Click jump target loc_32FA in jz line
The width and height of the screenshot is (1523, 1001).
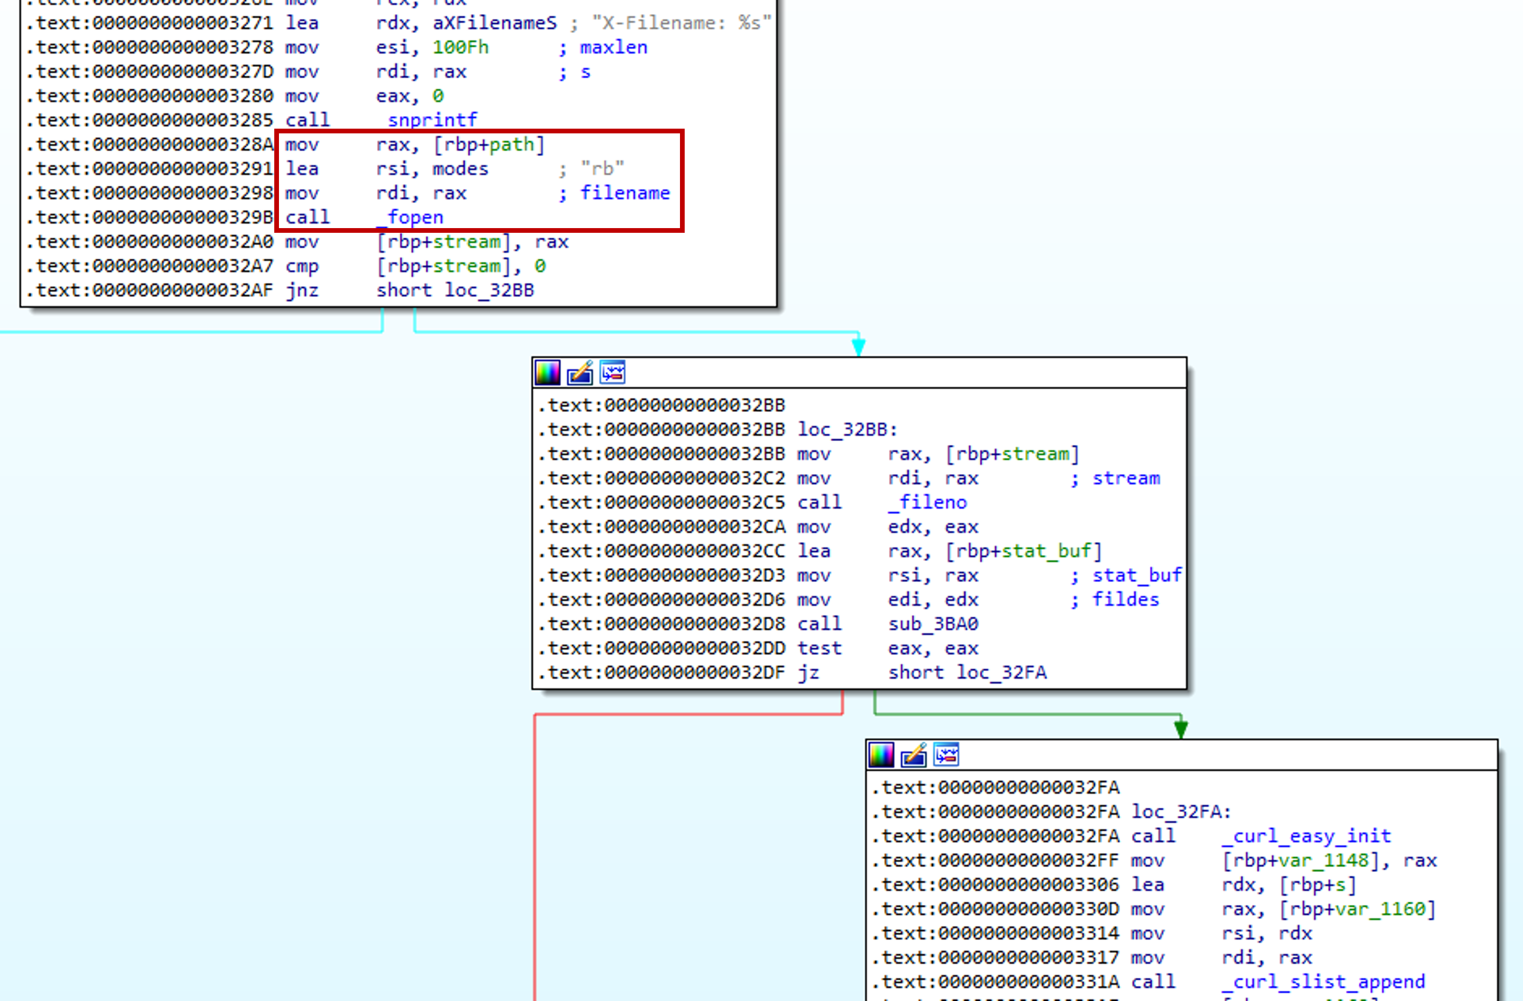pos(1001,673)
